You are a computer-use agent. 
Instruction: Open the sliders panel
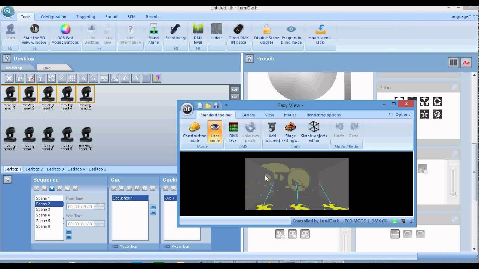pos(216,32)
